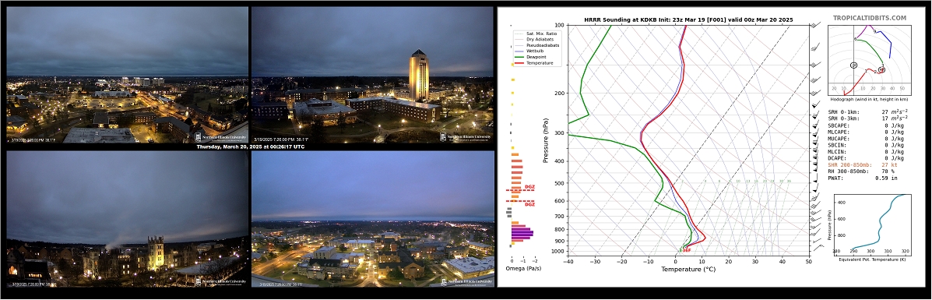Image resolution: width=932 pixels, height=300 pixels.
Task: Click the Northern Illinois University logo on tower webcam
Action: point(466,136)
